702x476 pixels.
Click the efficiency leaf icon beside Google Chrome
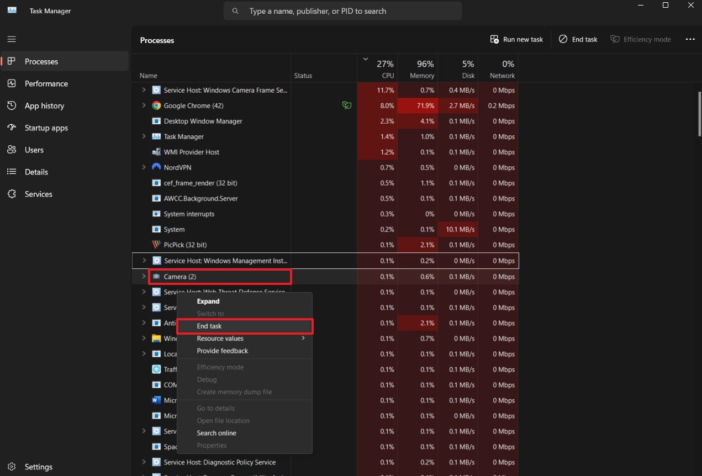click(346, 105)
